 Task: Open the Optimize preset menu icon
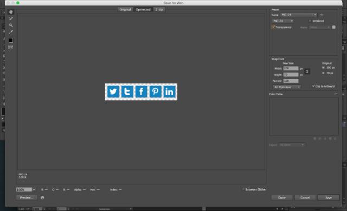point(322,15)
